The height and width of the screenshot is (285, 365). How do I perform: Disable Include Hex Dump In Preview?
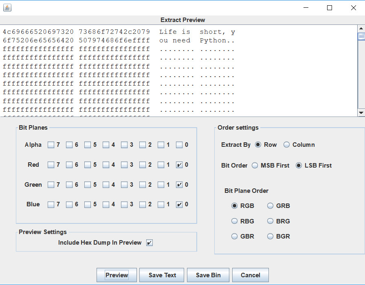(149, 243)
